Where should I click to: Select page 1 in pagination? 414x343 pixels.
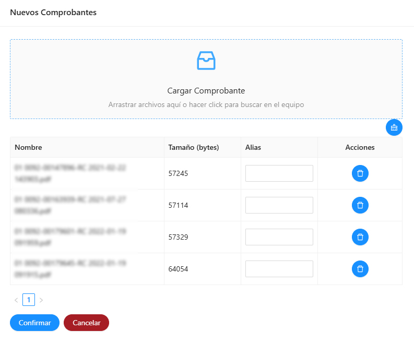click(29, 300)
